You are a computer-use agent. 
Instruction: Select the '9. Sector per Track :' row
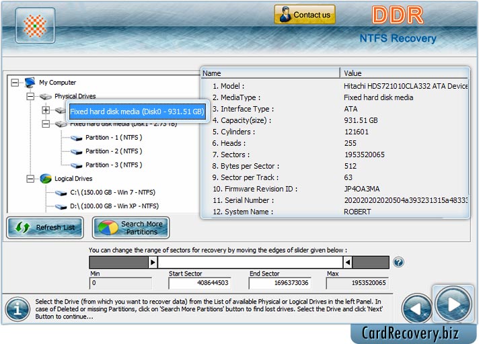[x=334, y=177]
